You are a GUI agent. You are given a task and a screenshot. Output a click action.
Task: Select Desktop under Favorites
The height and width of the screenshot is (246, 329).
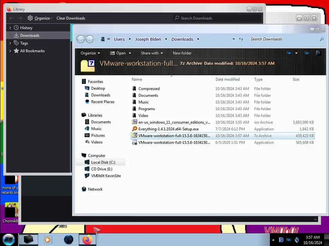coord(98,88)
